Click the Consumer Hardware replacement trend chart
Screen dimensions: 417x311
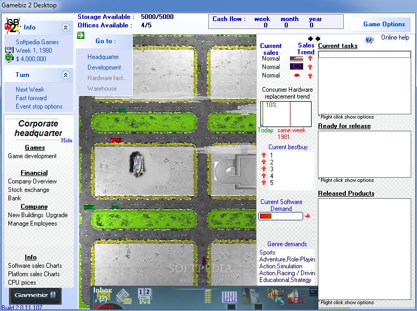[286, 114]
